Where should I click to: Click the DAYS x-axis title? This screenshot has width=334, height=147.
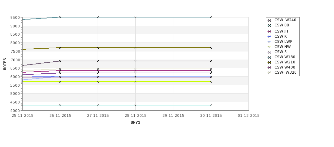coord(135,123)
